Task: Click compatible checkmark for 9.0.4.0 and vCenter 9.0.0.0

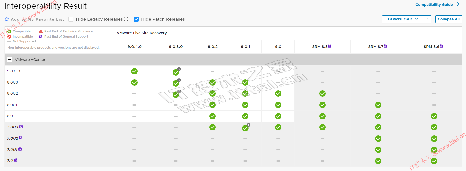Action: click(x=134, y=71)
